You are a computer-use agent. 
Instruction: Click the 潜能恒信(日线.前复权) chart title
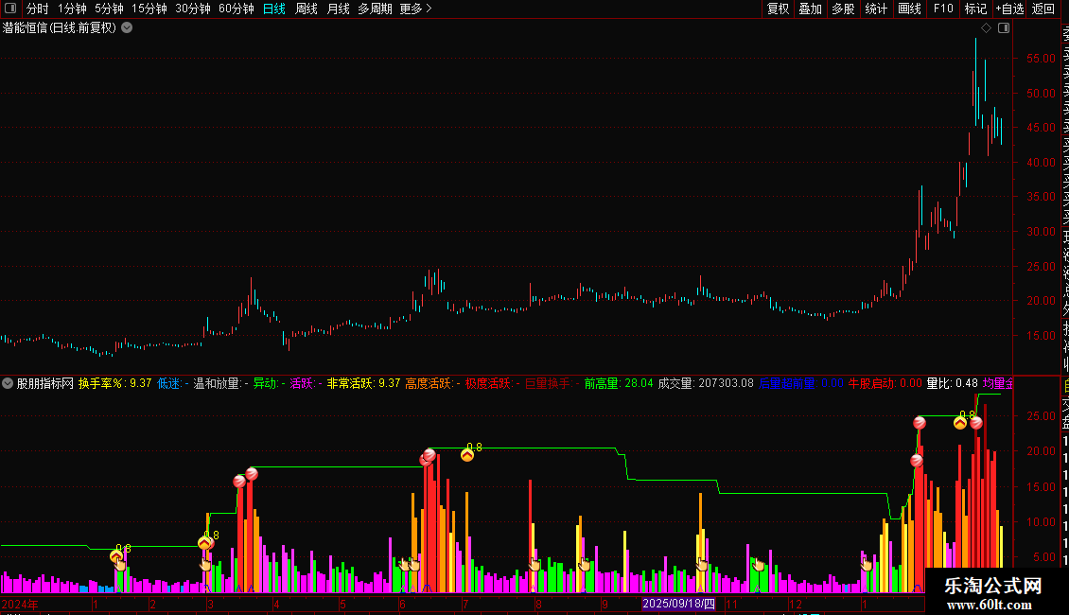point(60,28)
